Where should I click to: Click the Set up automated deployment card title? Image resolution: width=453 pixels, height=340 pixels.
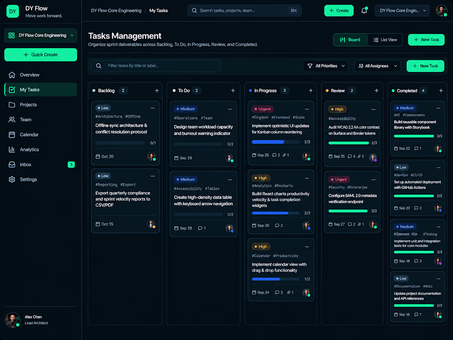coord(417,185)
